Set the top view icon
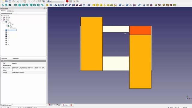This screenshot has width=192, height=108. click(23, 5)
